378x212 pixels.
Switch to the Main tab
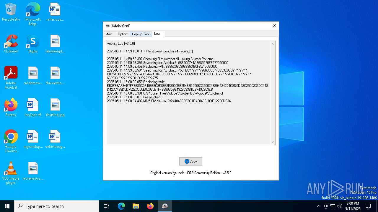point(109,34)
